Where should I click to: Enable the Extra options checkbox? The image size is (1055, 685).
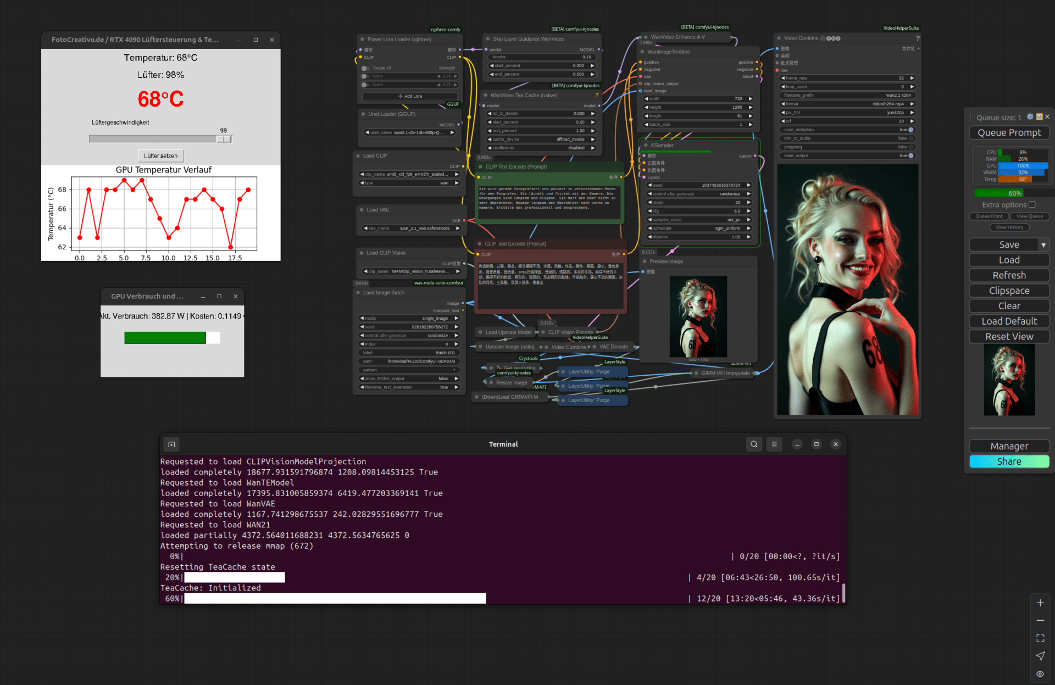point(1032,204)
